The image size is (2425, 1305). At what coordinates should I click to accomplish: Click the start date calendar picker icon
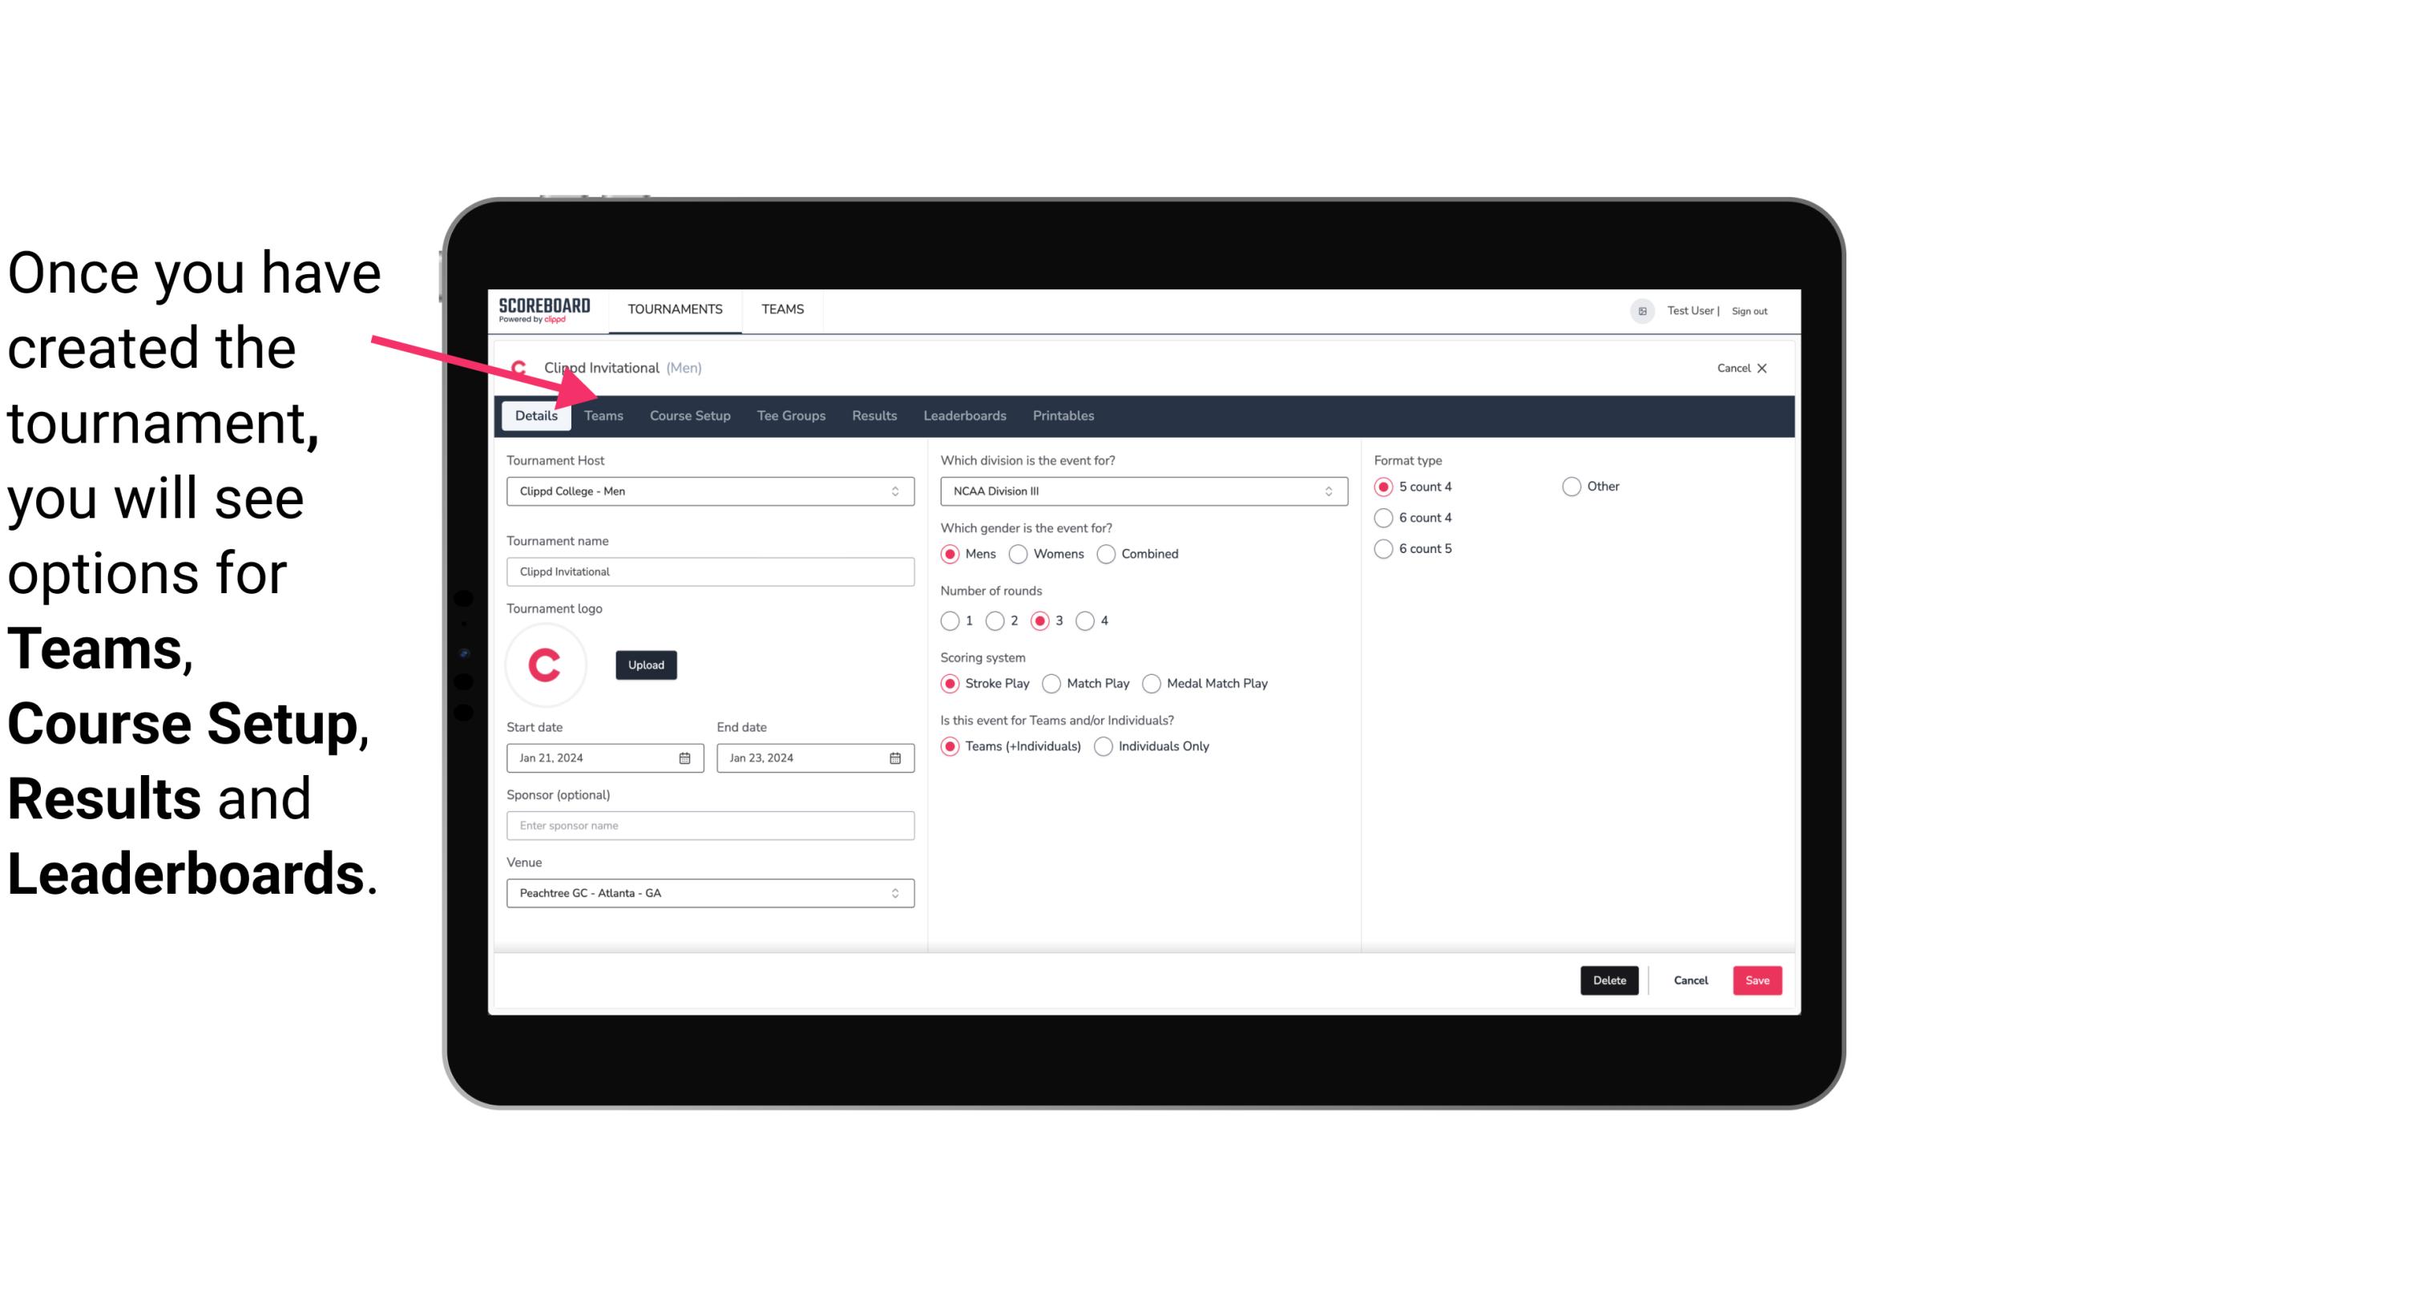pyautogui.click(x=686, y=757)
